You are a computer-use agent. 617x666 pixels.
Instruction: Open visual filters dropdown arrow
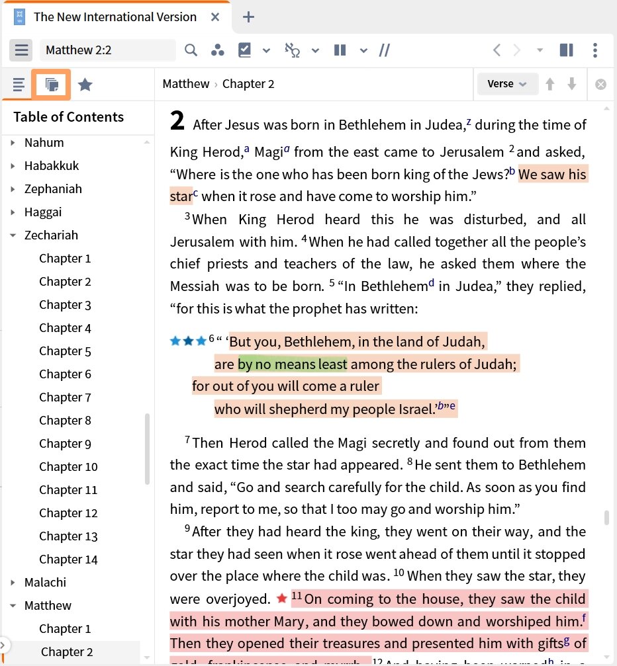[x=266, y=50]
